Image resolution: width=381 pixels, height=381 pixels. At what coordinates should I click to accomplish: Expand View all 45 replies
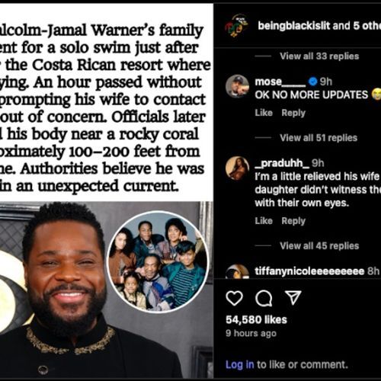point(319,245)
